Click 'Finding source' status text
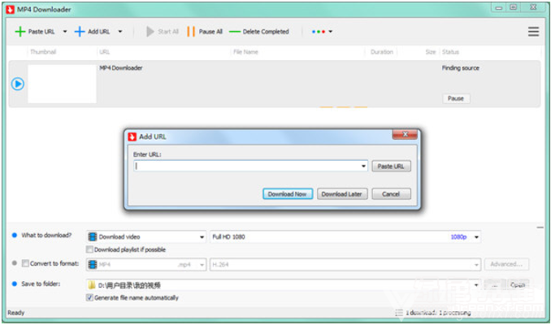This screenshot has height=325, width=551. tap(460, 68)
